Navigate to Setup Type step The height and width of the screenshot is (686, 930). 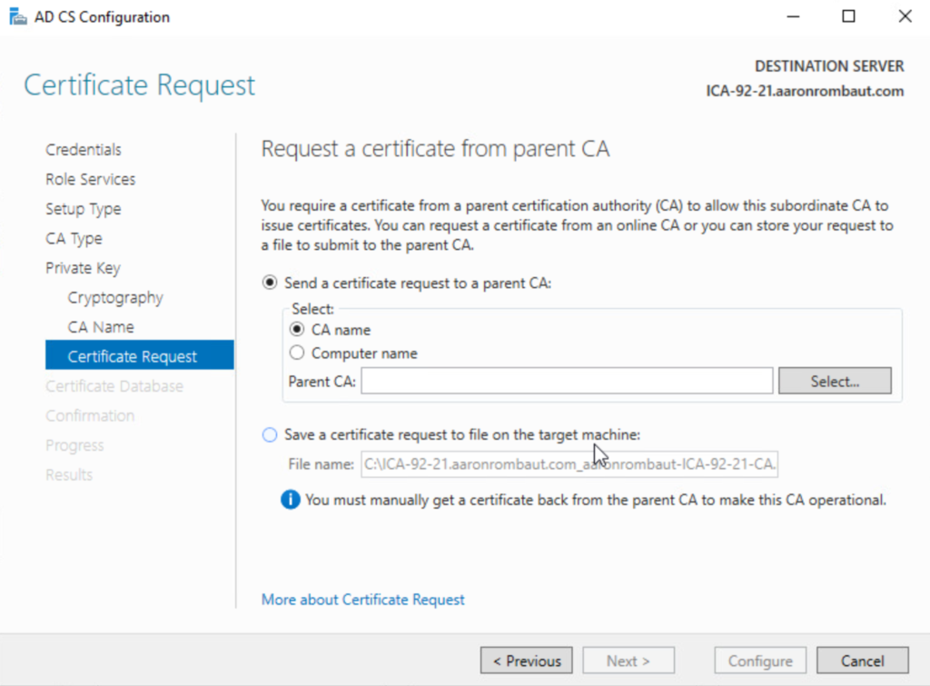point(84,209)
